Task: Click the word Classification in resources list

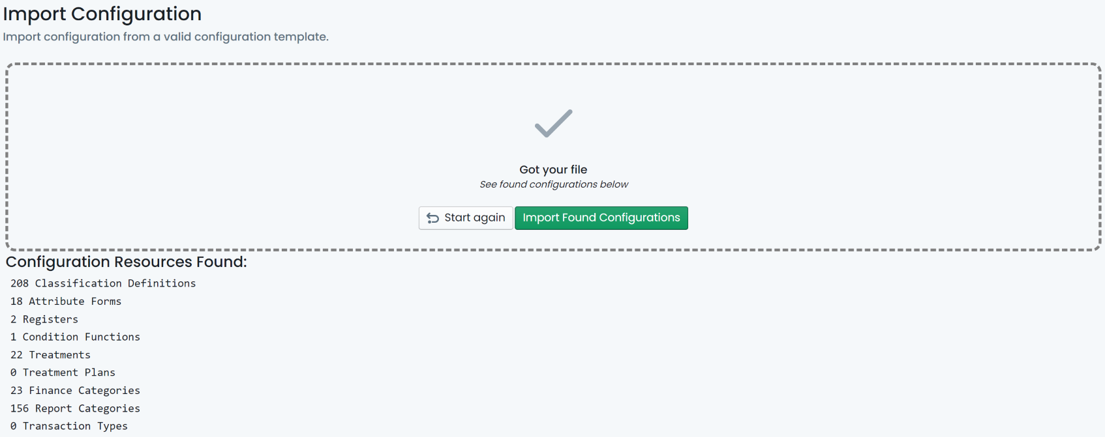Action: point(78,283)
